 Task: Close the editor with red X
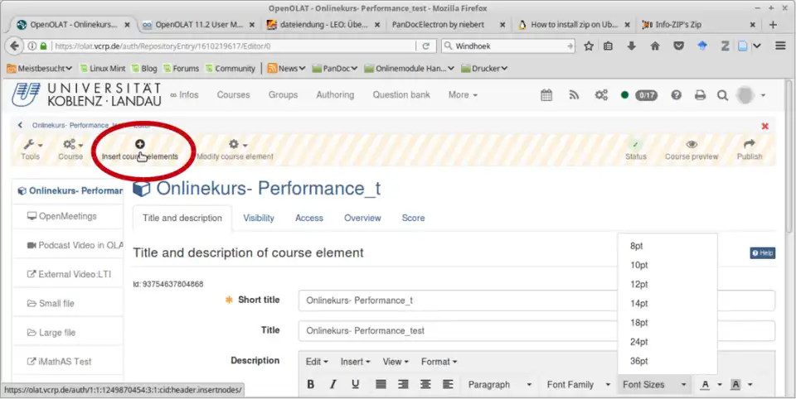[764, 126]
